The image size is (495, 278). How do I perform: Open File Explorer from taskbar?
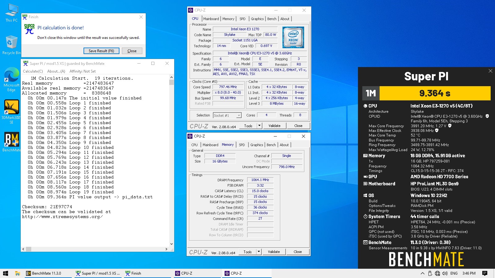click(18, 273)
